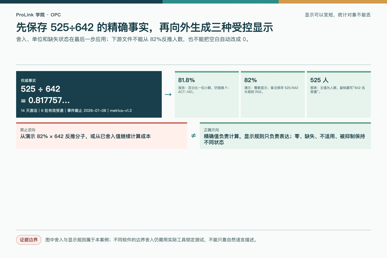Image resolution: width=387 pixels, height=258 pixels.
Task: Click the metadata line containing "metrics-v1.2"
Action: 76,111
